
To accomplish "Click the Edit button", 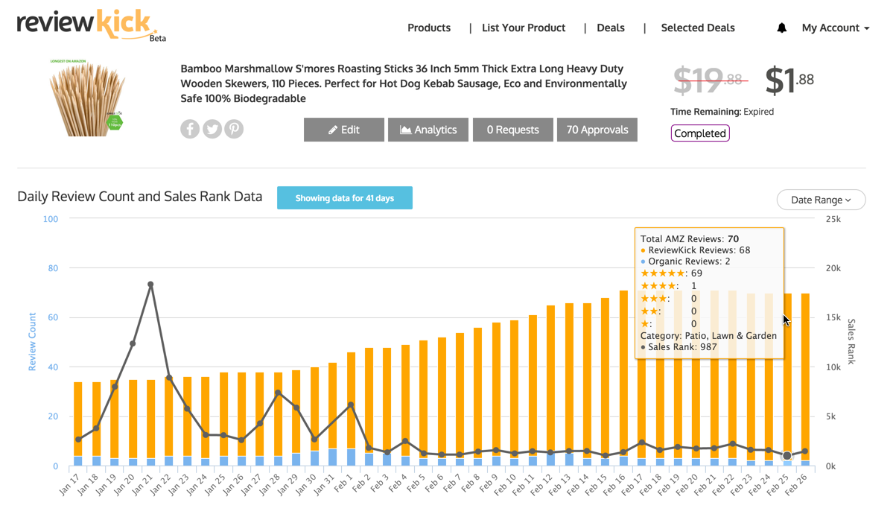I will [x=344, y=130].
